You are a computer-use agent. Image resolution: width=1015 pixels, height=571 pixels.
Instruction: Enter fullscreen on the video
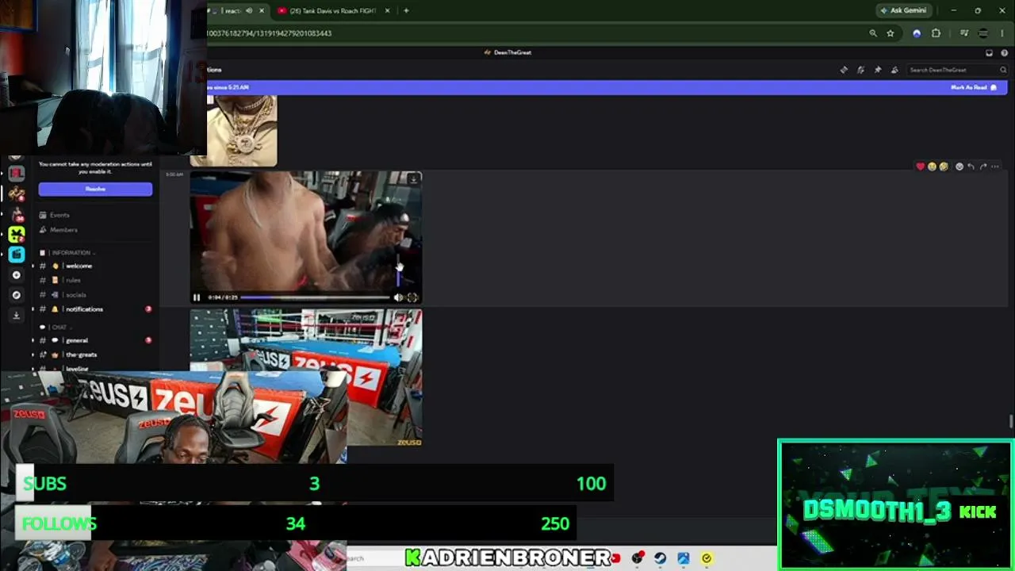click(412, 297)
